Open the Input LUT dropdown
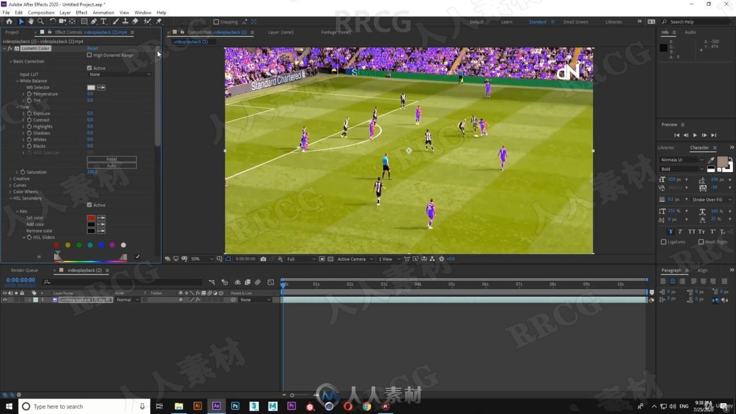Viewport: 736px width, 414px height. [x=120, y=74]
